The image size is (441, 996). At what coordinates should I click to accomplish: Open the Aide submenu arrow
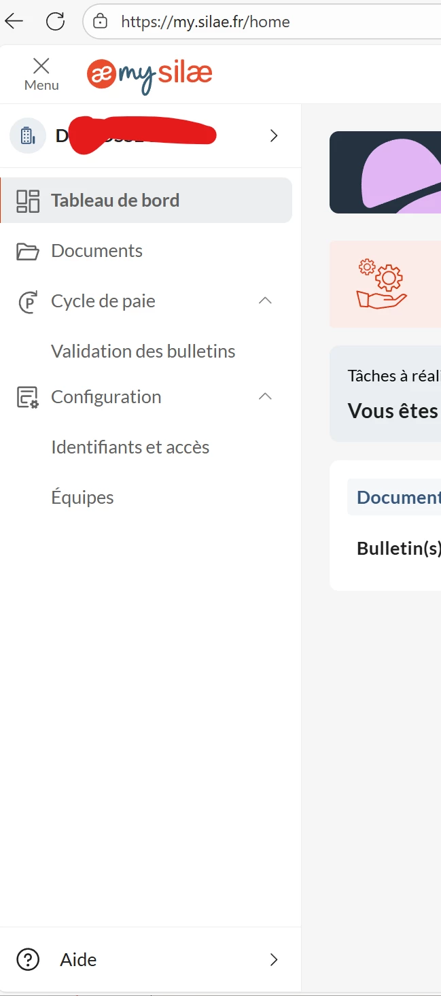(274, 959)
